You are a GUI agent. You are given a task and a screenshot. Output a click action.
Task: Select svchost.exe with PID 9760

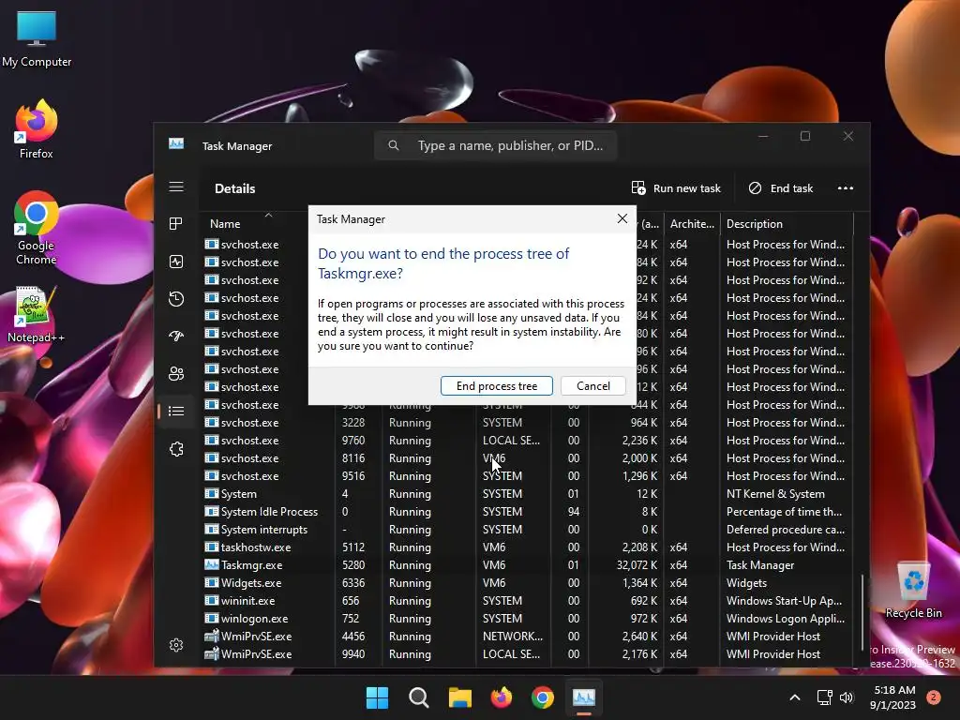[527, 440]
